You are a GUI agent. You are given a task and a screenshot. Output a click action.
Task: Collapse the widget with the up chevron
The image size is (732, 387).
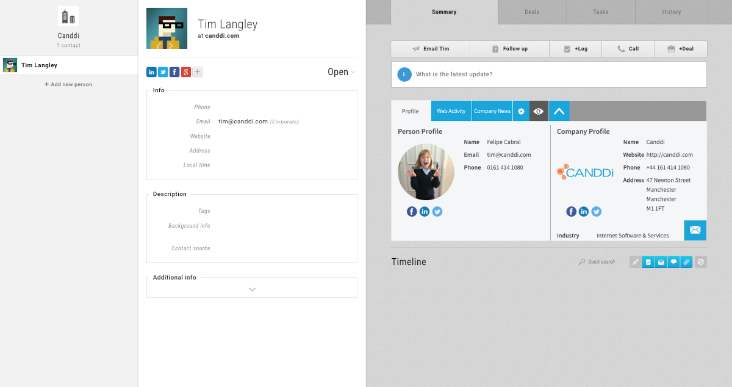click(x=559, y=111)
